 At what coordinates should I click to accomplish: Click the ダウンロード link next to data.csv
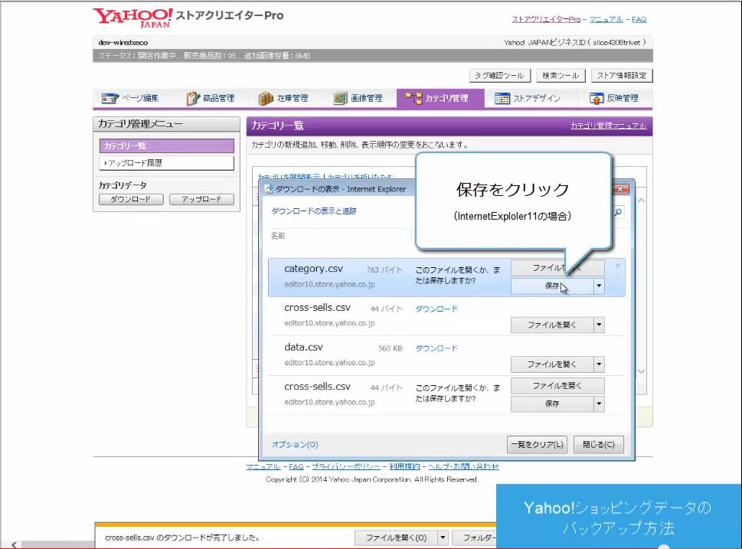coord(436,348)
